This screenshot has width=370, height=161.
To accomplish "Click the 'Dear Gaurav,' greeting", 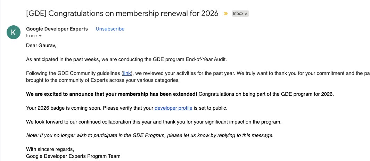I will click(41, 45).
